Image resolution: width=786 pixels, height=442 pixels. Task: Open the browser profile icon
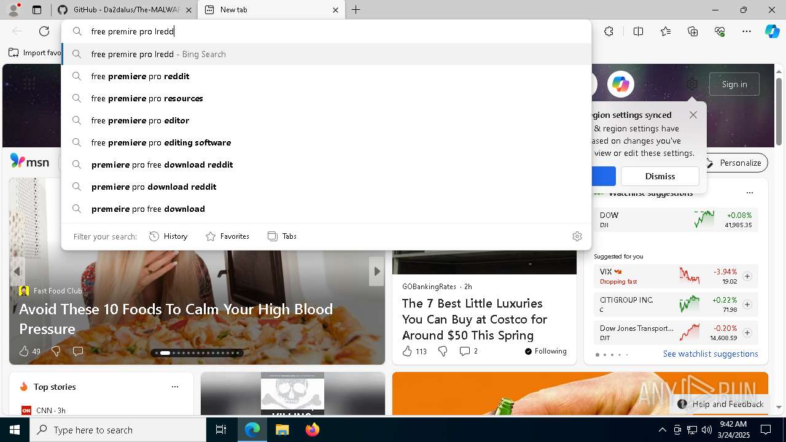[14, 10]
